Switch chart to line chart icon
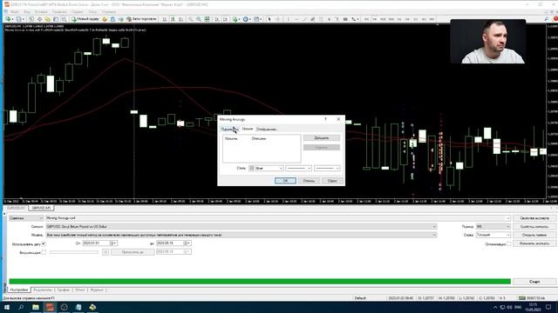 [x=180, y=19]
